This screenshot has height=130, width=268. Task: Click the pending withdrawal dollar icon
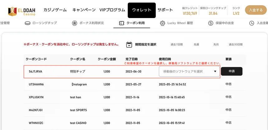pos(211,23)
